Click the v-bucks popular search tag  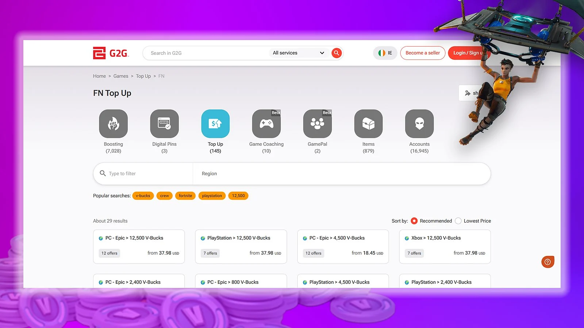tap(143, 196)
